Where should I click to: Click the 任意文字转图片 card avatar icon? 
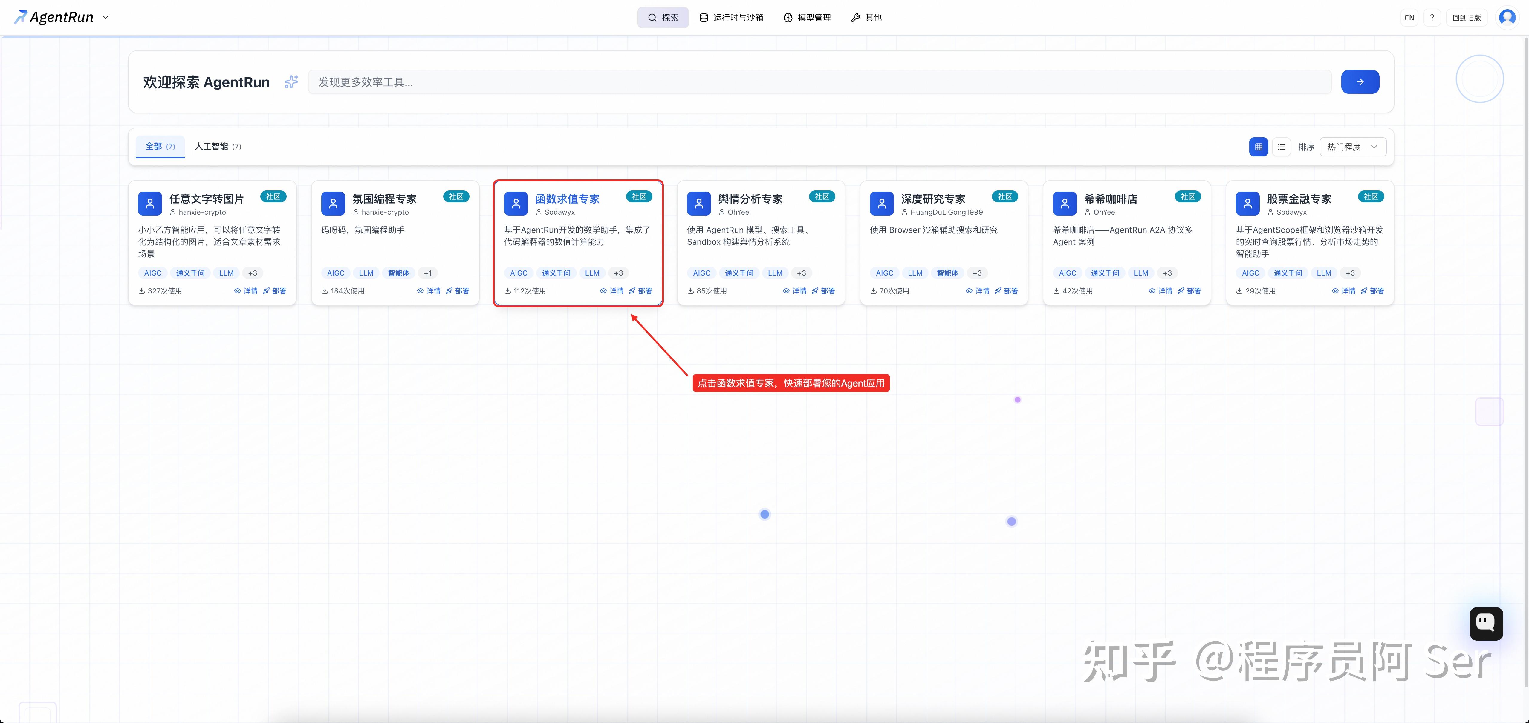click(x=150, y=203)
